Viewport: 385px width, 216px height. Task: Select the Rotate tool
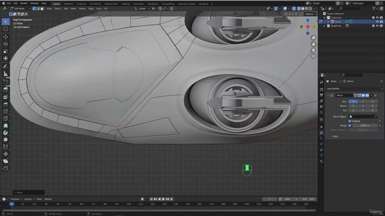click(5, 44)
